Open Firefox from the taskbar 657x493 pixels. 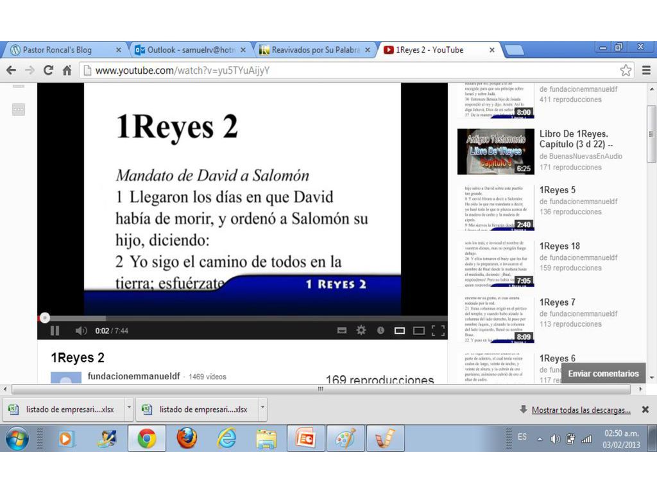coord(187,438)
